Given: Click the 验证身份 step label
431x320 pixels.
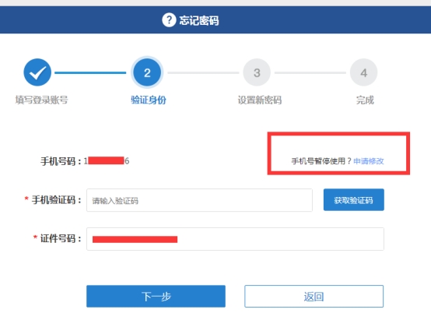Looking at the screenshot, I should pos(149,100).
